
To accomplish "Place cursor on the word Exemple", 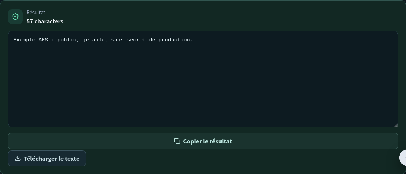I will pyautogui.click(x=24, y=40).
